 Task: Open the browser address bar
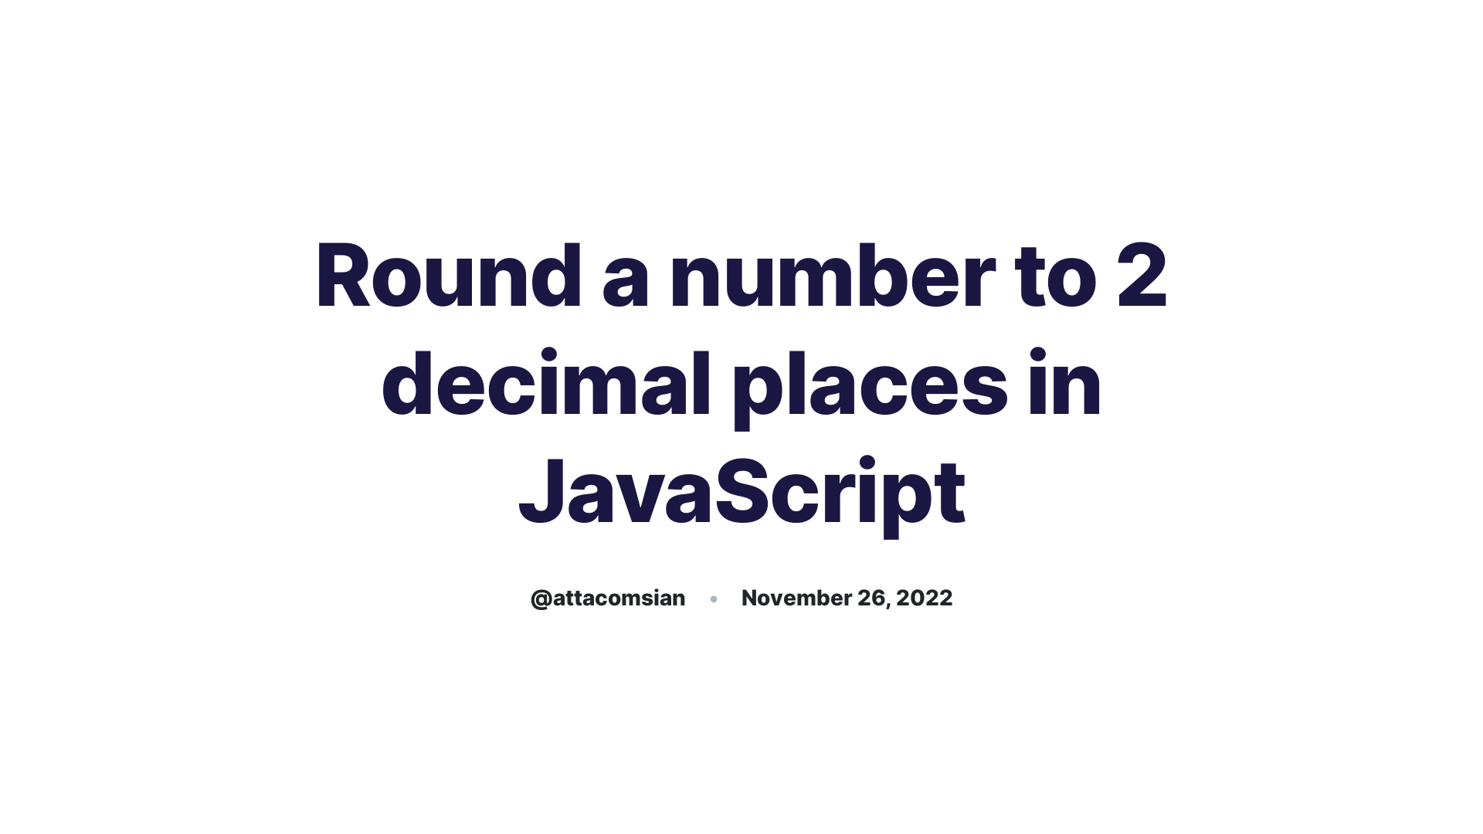click(741, 46)
